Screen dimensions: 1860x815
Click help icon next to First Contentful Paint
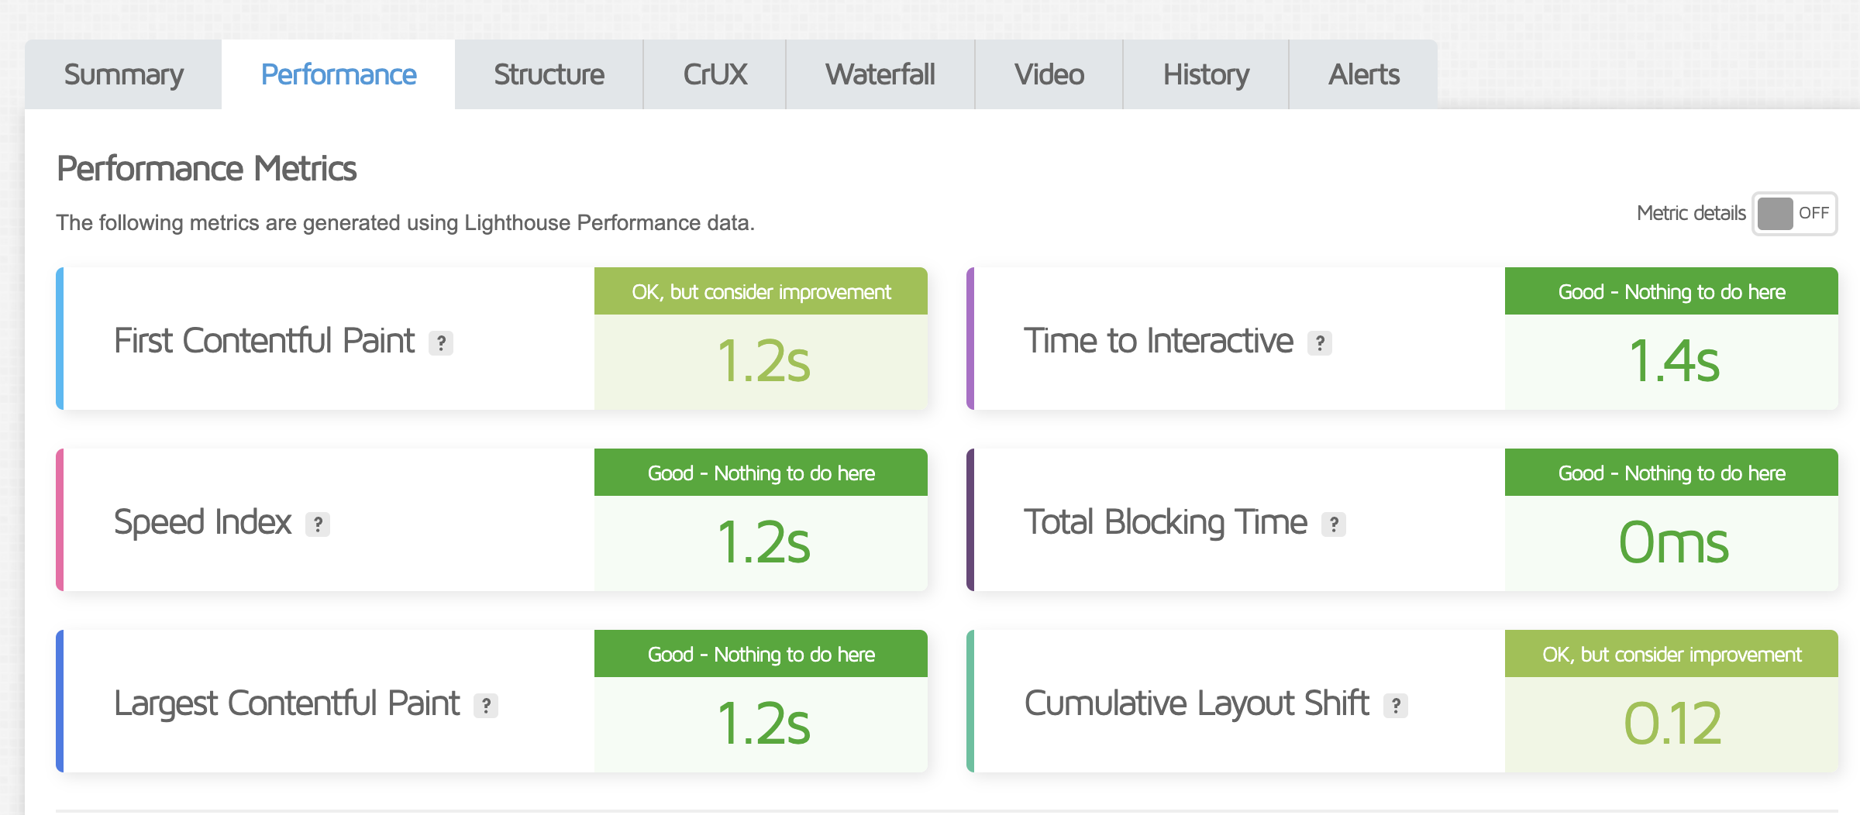tap(441, 342)
